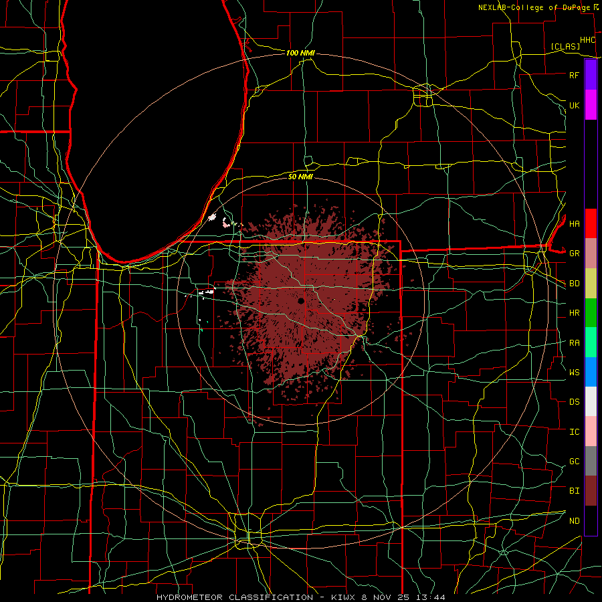Click the DS white legend color swatch
The height and width of the screenshot is (602, 602).
pyautogui.click(x=591, y=401)
